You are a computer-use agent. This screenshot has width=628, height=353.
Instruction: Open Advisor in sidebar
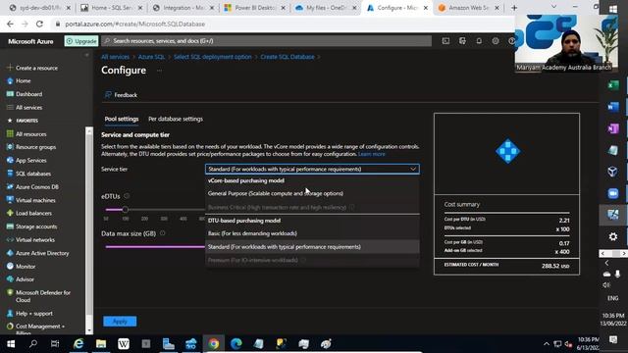pos(25,279)
